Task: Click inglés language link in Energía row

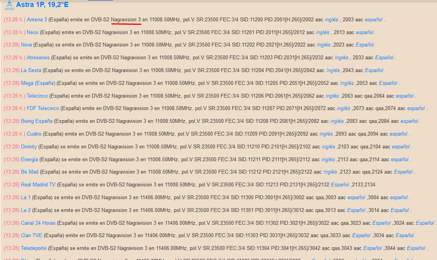Action: (328, 160)
